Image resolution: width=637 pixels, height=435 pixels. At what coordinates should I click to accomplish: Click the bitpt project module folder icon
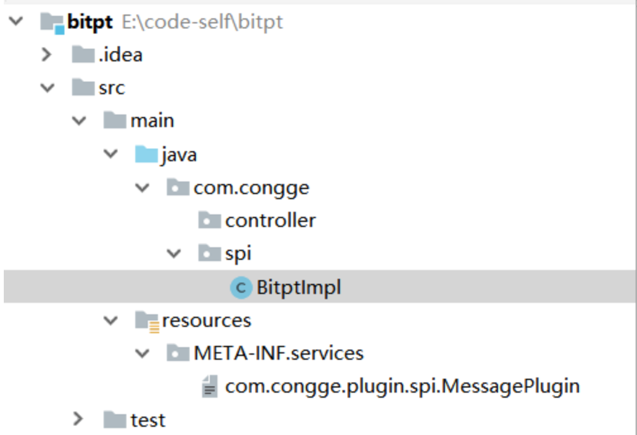[x=52, y=23]
